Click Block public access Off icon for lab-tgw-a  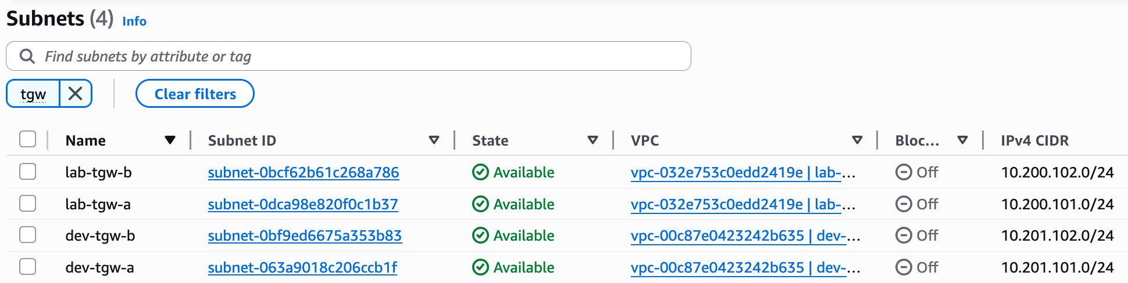click(x=904, y=204)
